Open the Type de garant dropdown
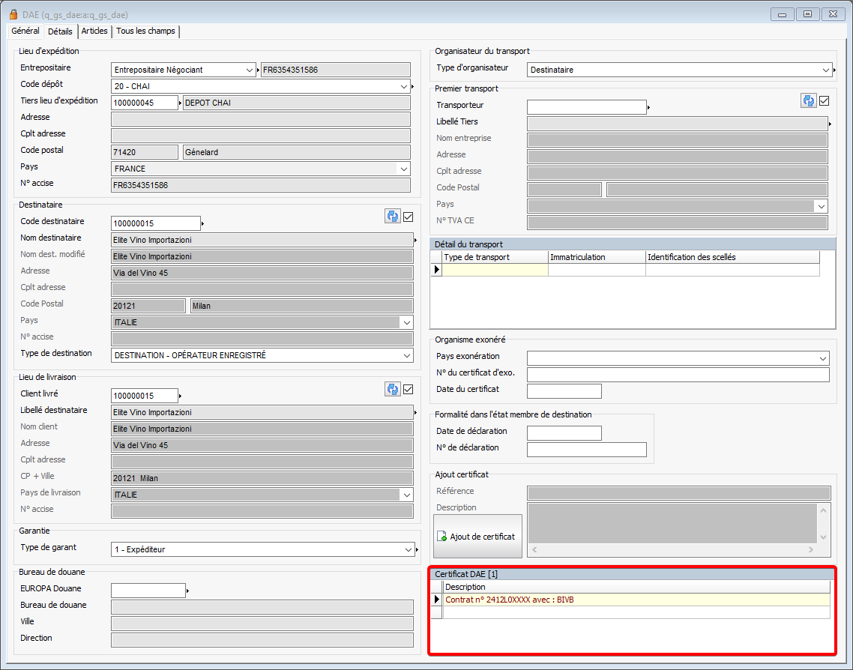 click(406, 549)
